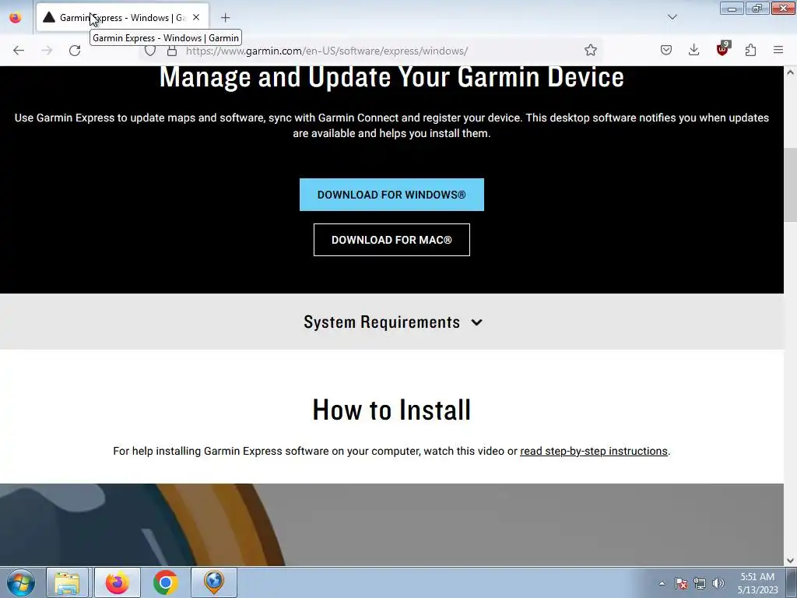Click the browser Back arrow
This screenshot has height=598, width=797.
coord(19,51)
